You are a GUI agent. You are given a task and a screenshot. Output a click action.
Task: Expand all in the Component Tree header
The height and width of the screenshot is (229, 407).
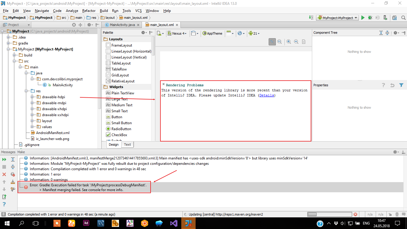[381, 33]
